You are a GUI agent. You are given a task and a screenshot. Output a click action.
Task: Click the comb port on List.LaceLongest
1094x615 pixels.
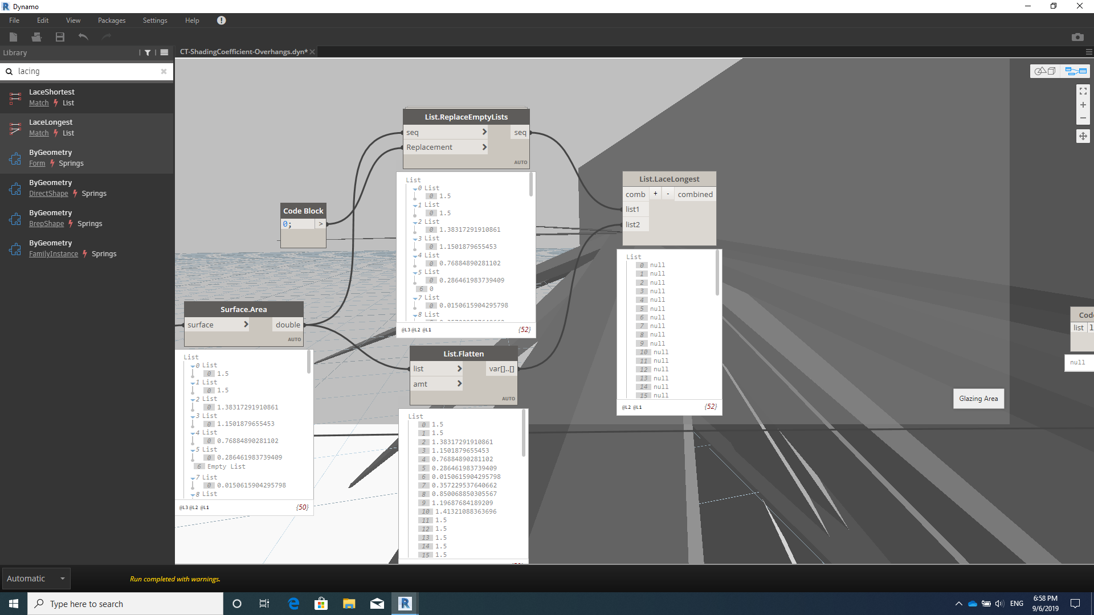coord(635,194)
